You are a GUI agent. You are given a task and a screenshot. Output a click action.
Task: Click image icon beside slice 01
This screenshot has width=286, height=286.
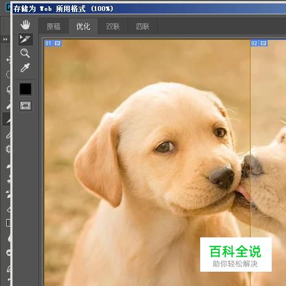click(57, 43)
